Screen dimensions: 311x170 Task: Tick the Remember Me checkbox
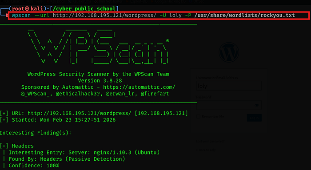point(198,116)
